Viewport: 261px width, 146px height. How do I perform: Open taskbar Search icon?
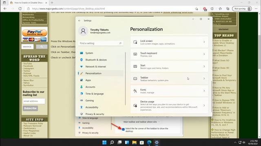tap(112, 142)
